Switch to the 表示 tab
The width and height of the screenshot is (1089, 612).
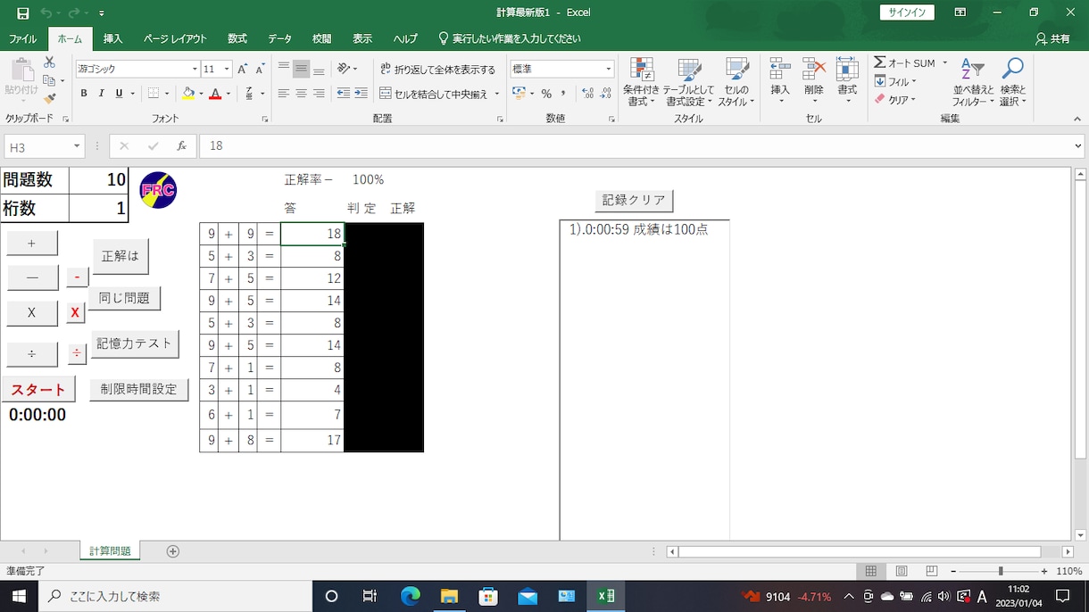[x=362, y=39]
